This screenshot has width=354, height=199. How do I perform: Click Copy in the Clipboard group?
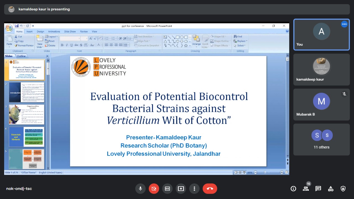tap(19, 41)
